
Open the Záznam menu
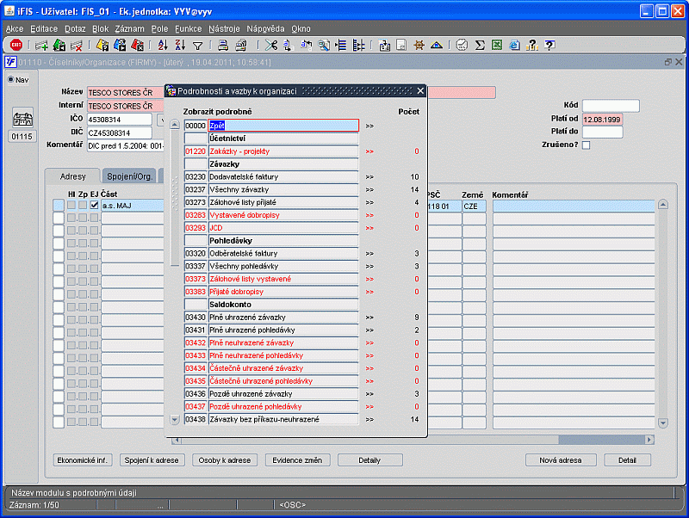(129, 28)
